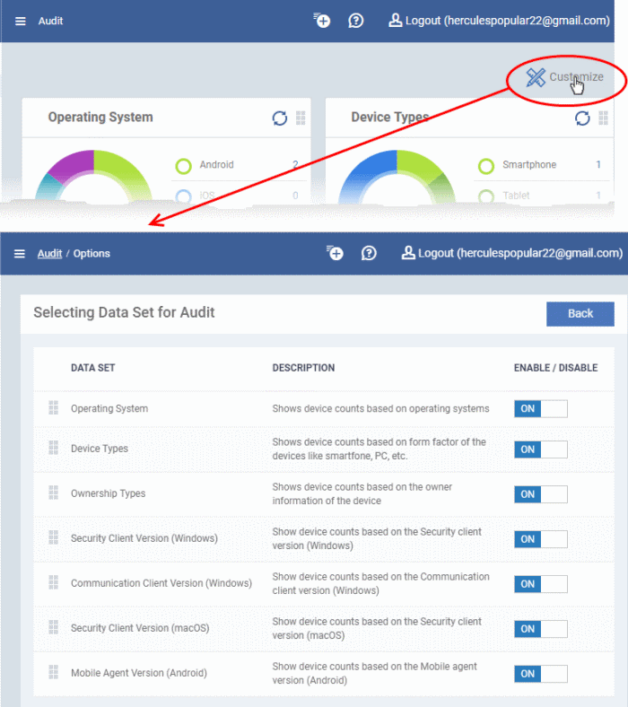The image size is (628, 707).
Task: Click the Customize pencil-ruler icon
Action: click(x=536, y=77)
